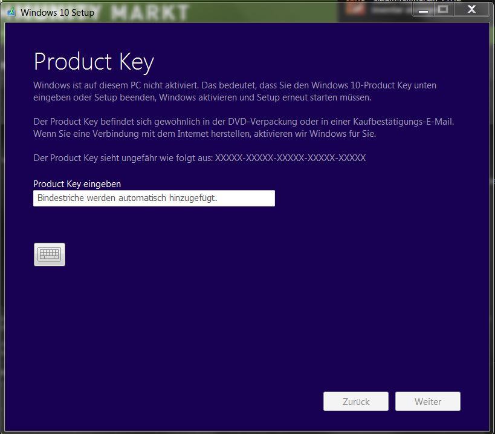495x434 pixels.
Task: Click the Windows 10 Setup title bar icon
Action: point(11,12)
